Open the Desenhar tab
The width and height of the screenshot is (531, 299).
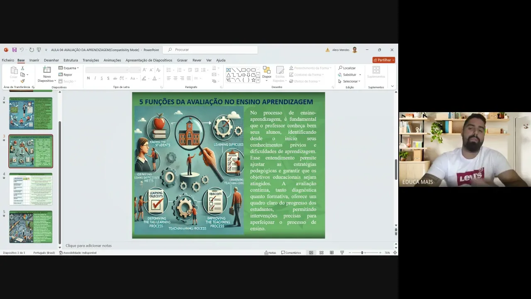pyautogui.click(x=51, y=60)
